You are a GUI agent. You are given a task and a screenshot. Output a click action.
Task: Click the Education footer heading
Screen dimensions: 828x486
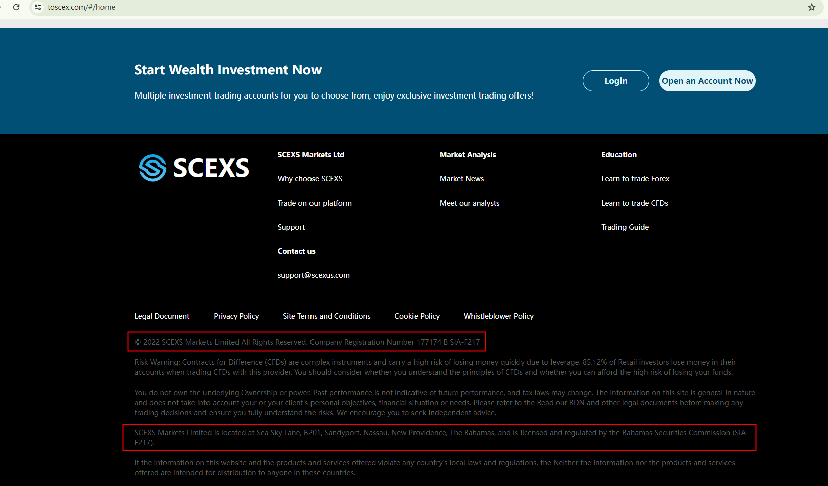click(619, 155)
